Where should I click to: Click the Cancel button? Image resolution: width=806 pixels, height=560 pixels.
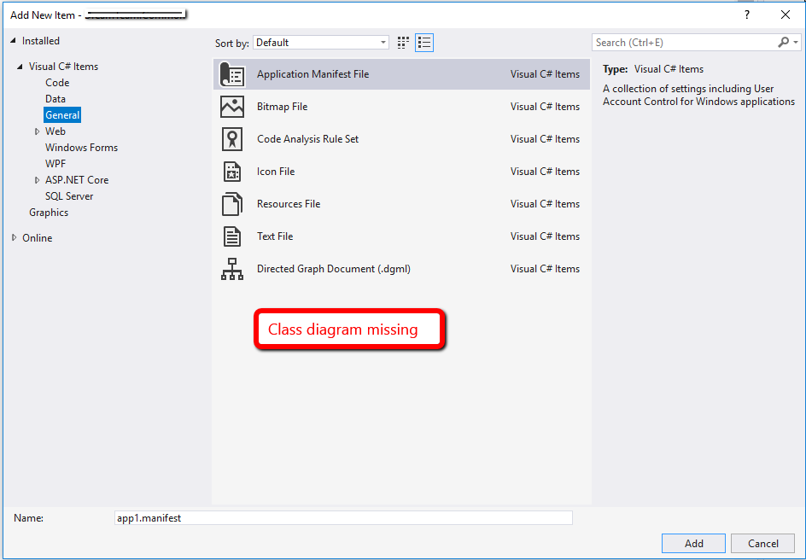click(762, 543)
